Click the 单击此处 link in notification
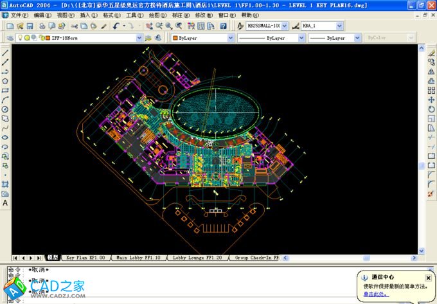The height and width of the screenshot is (304, 437). click(x=376, y=294)
